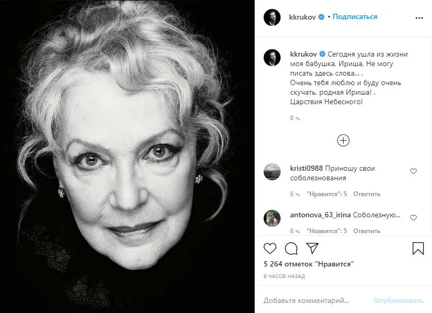Like antonova_63_irina's comment heart
Viewport: 432px width, 313px height.
[413, 218]
